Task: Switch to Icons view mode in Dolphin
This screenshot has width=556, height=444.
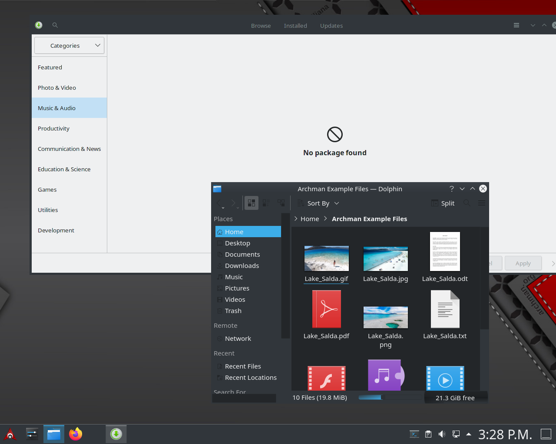Action: [252, 203]
